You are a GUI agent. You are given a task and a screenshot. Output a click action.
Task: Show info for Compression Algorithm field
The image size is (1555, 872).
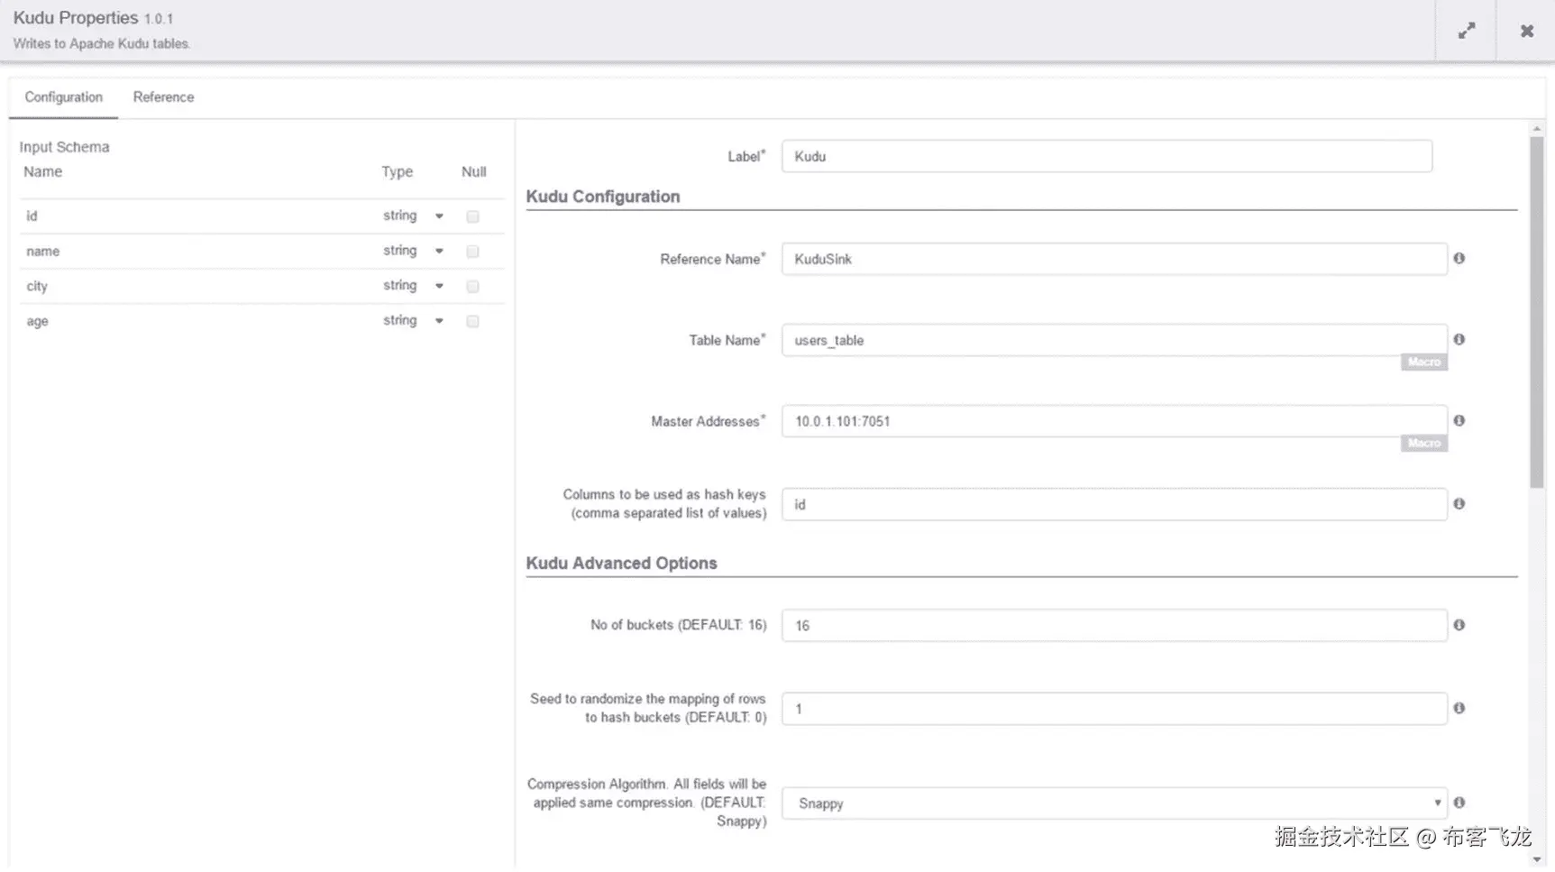pos(1459,803)
